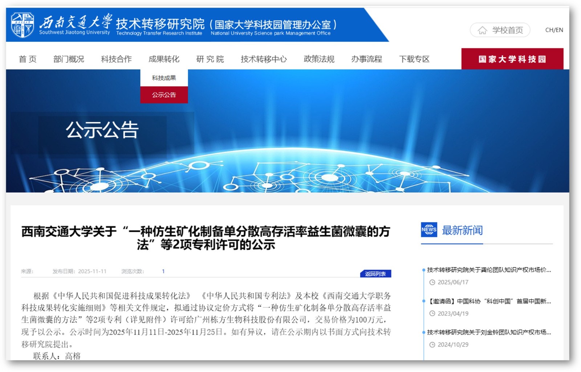Click the house icon beside 学校首页
The width and height of the screenshot is (581, 372).
(x=482, y=30)
